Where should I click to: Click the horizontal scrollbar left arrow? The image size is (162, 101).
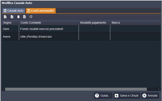pos(3,89)
